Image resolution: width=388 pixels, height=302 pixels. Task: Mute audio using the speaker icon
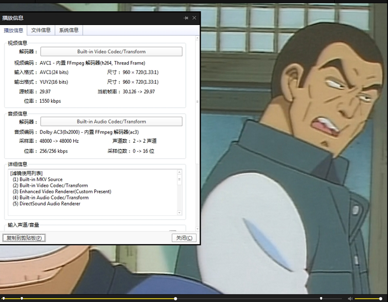pyautogui.click(x=350, y=299)
